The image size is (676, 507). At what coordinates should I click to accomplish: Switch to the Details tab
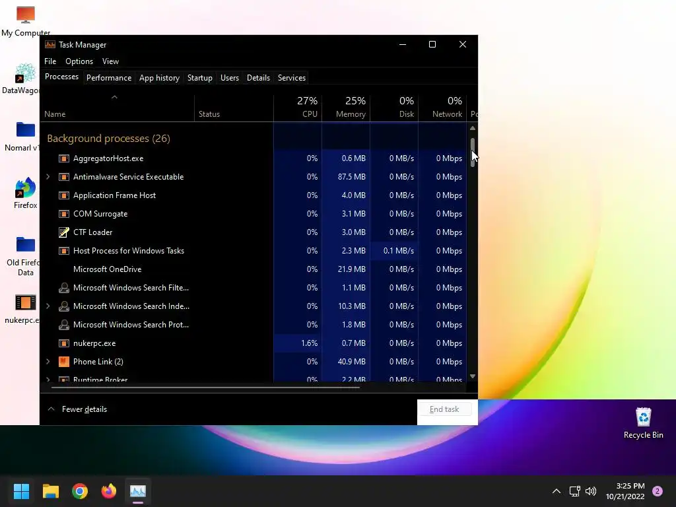tap(258, 78)
